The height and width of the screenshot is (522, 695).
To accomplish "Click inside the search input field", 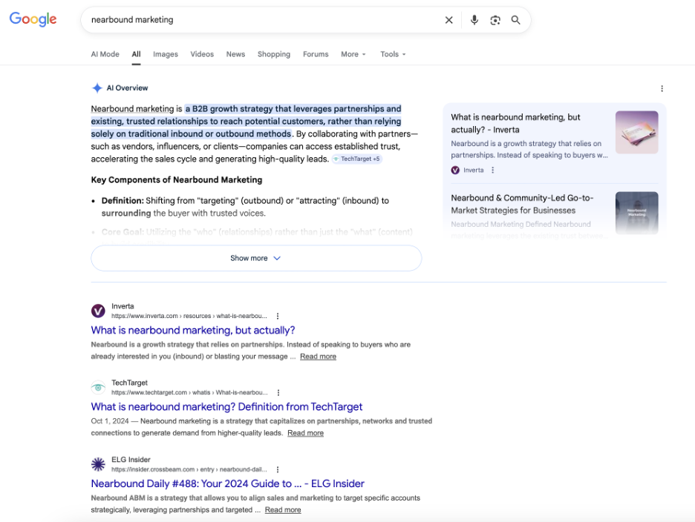I will click(x=260, y=20).
